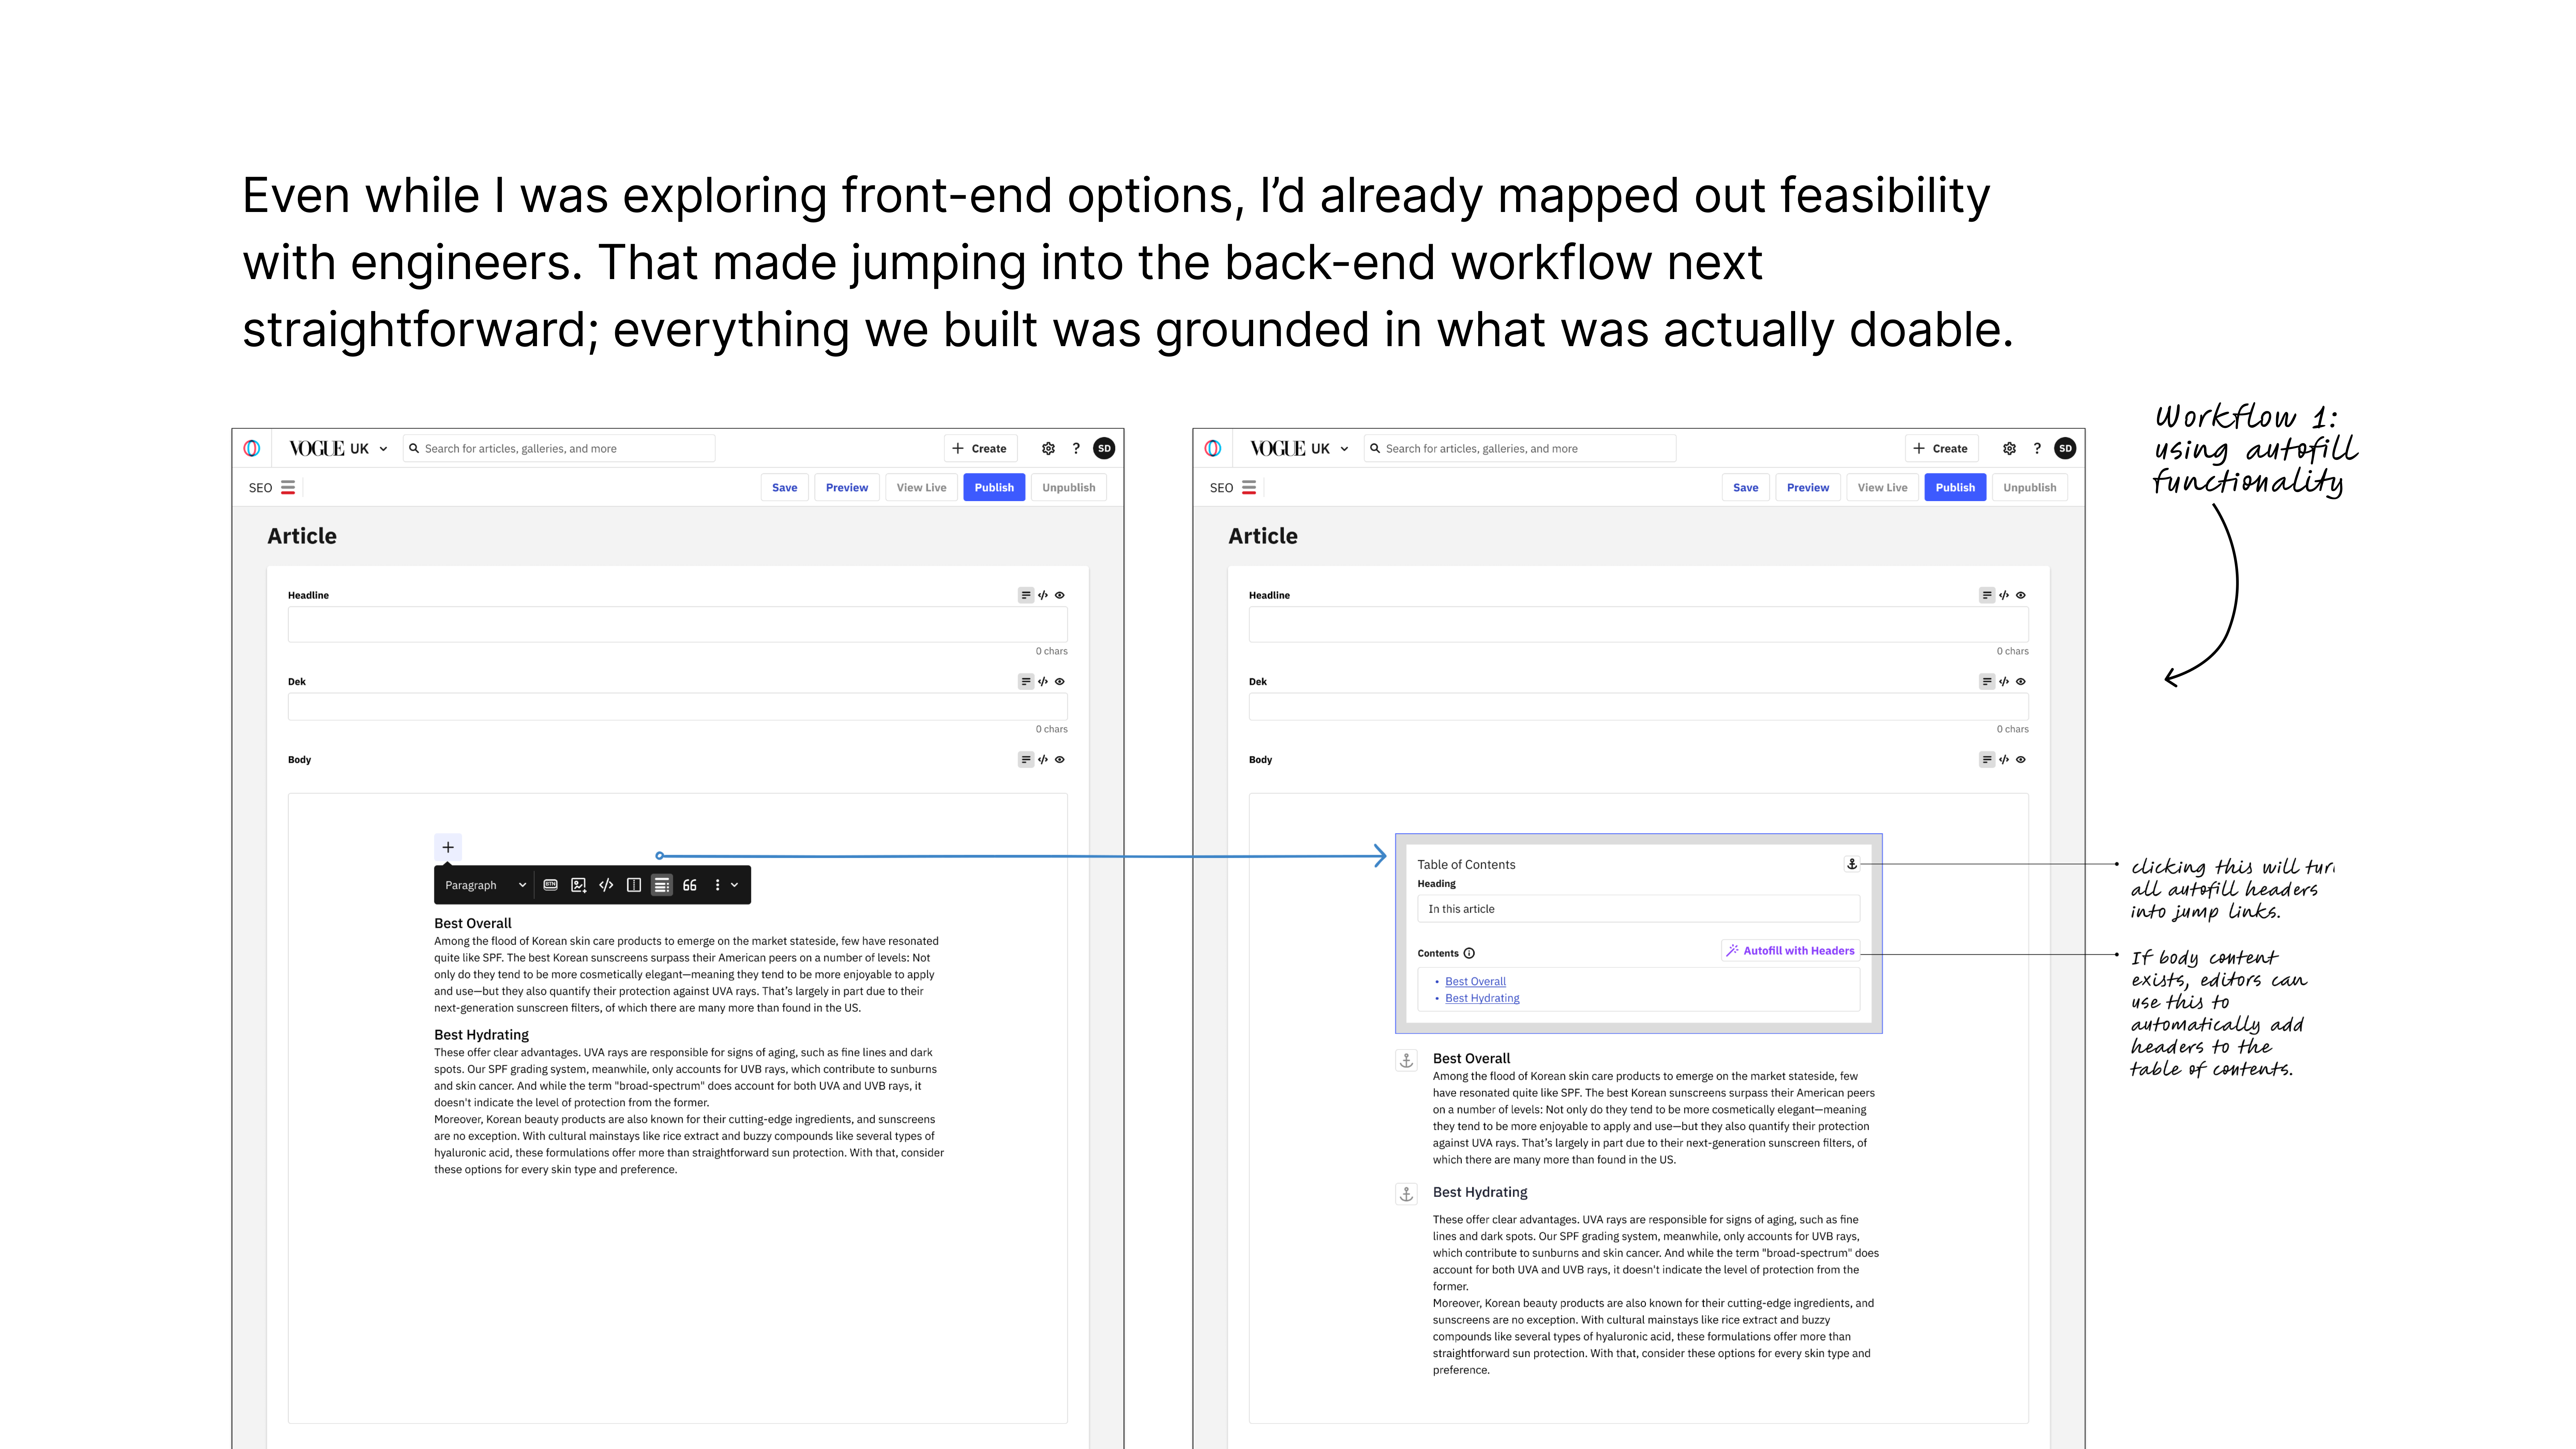Image resolution: width=2576 pixels, height=1449 pixels.
Task: Select the highlighted table of contents icon in toolbar
Action: [662, 885]
